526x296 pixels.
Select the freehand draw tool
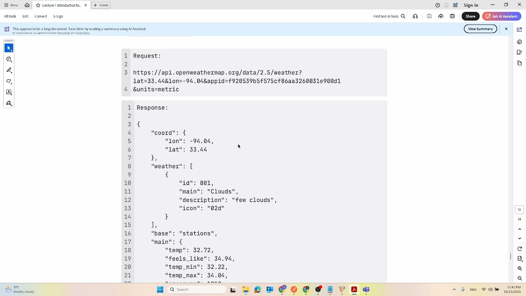[9, 81]
